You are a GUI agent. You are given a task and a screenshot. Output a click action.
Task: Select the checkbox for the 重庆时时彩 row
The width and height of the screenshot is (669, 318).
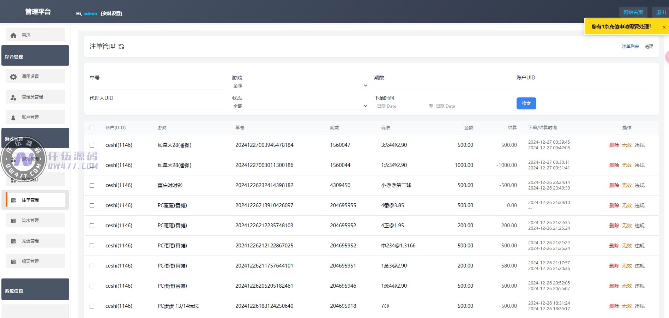[x=92, y=186]
